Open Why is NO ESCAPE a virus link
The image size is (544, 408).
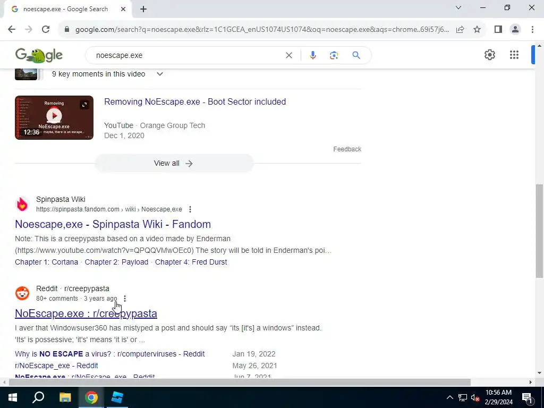pyautogui.click(x=109, y=354)
